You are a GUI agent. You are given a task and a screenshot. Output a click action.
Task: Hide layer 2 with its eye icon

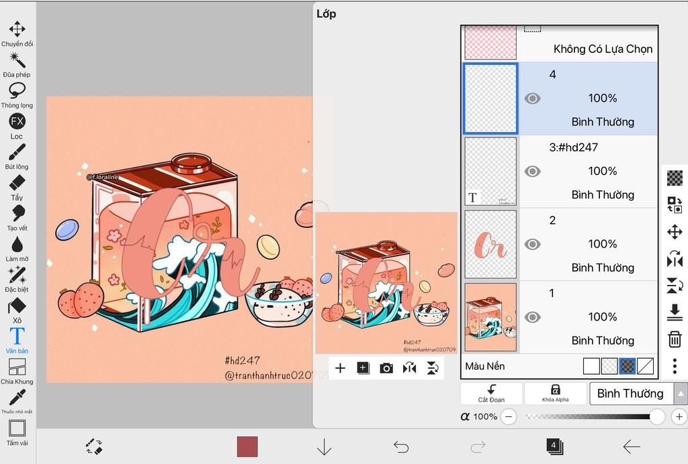click(532, 244)
